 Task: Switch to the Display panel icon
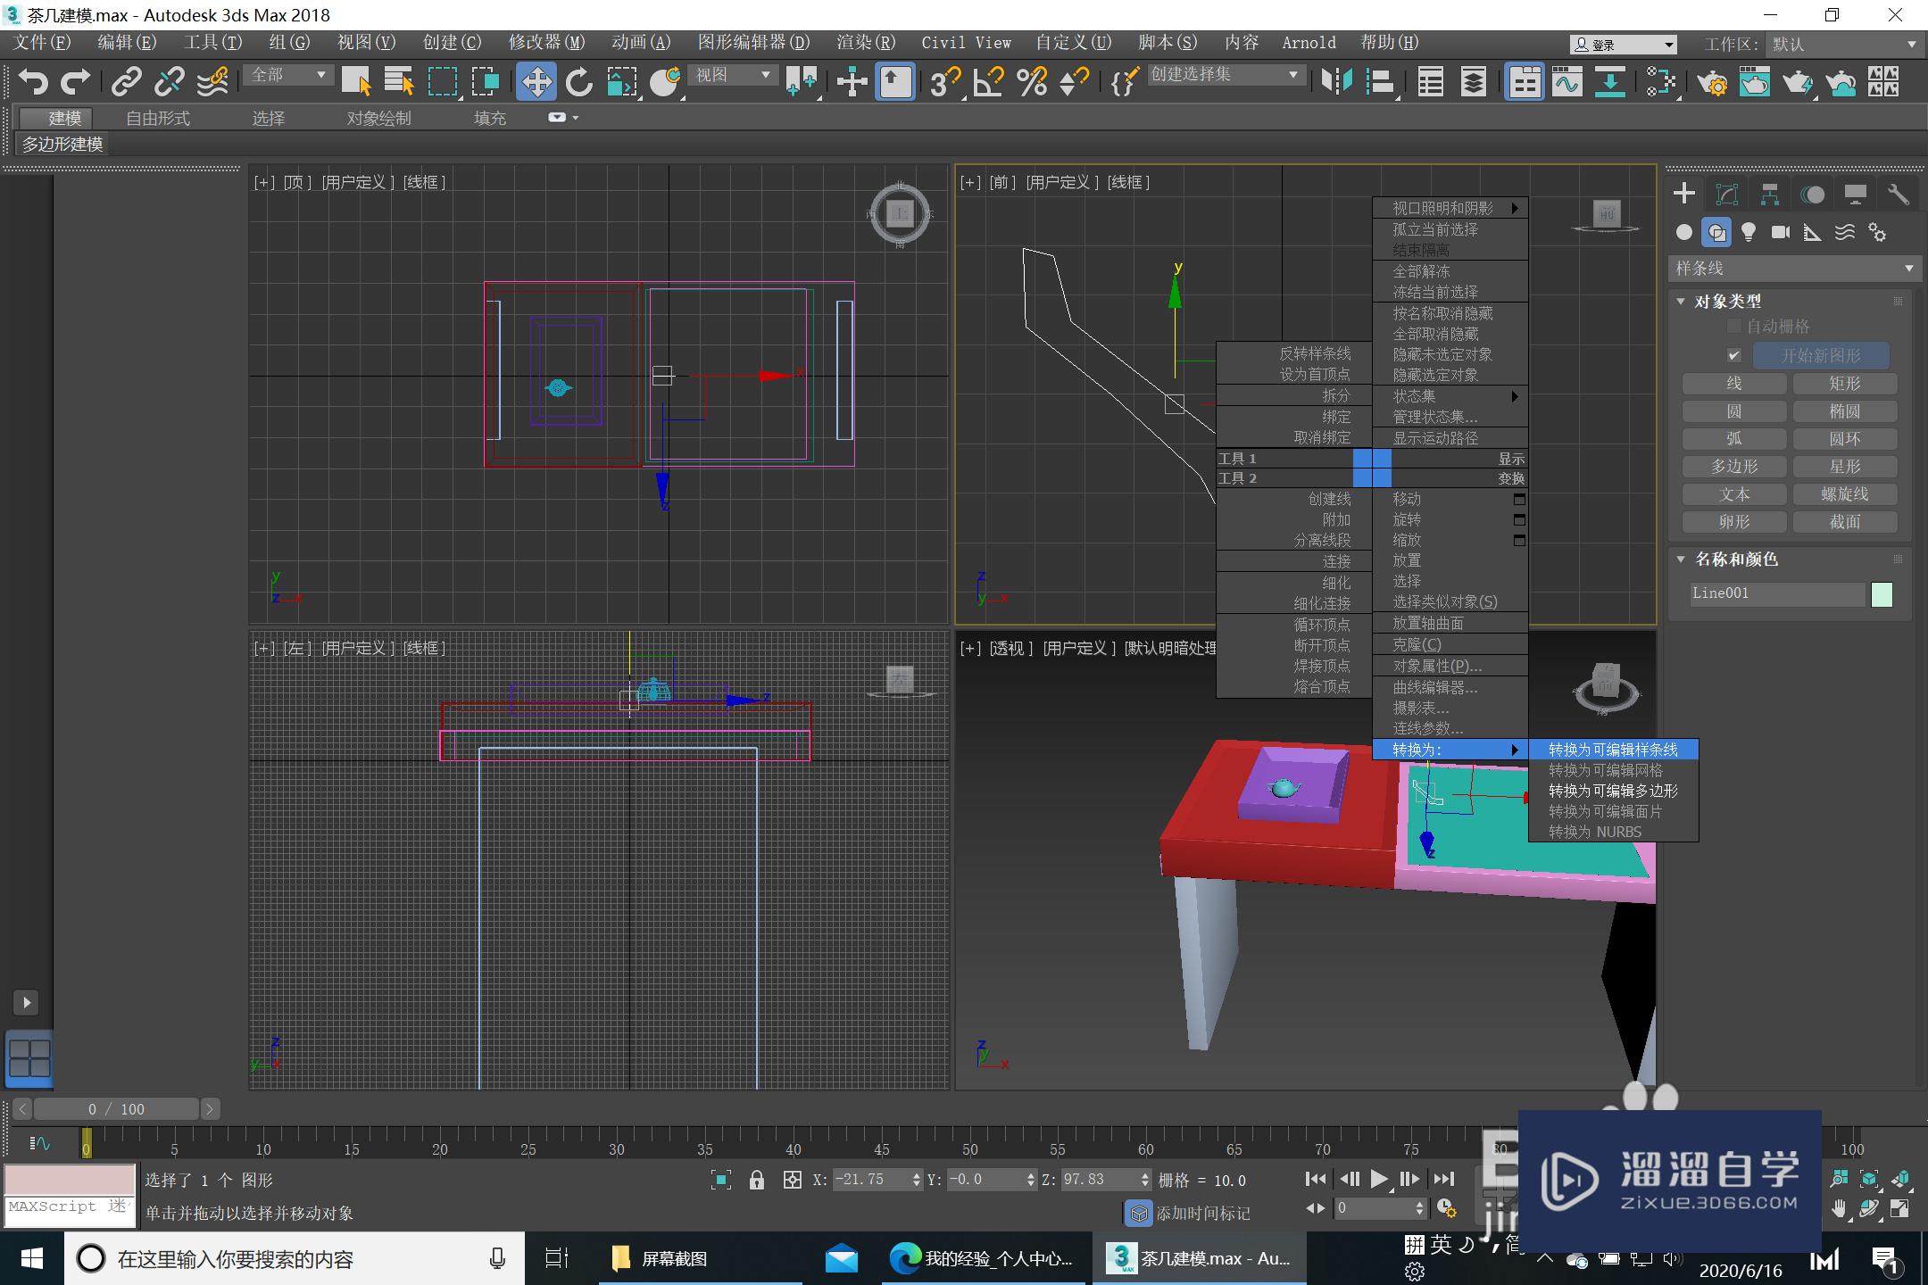[1855, 194]
